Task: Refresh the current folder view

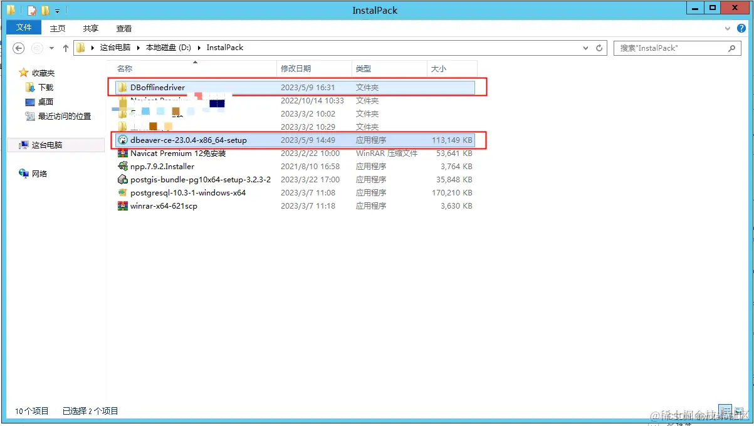Action: 599,48
